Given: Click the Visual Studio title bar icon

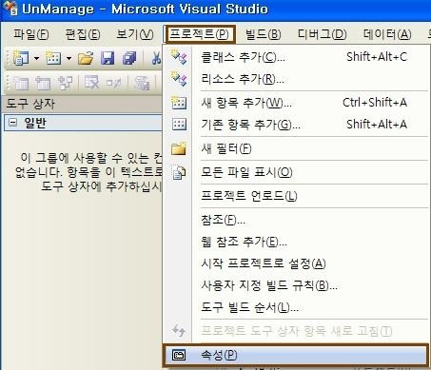Looking at the screenshot, I should pos(10,8).
